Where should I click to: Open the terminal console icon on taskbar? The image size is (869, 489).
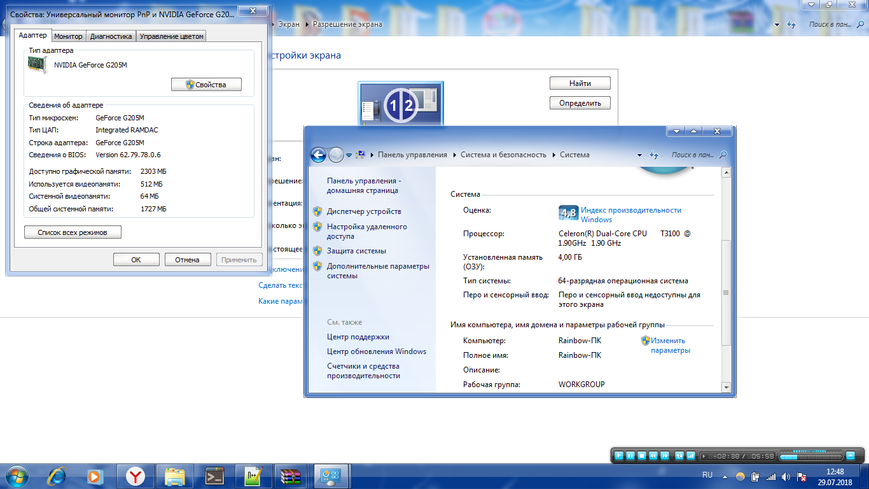pyautogui.click(x=214, y=476)
